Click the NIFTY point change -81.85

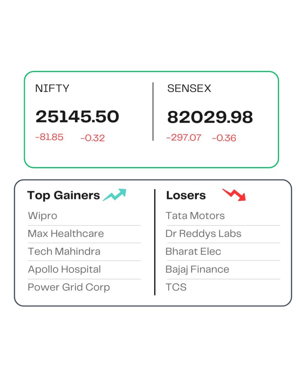click(x=49, y=137)
